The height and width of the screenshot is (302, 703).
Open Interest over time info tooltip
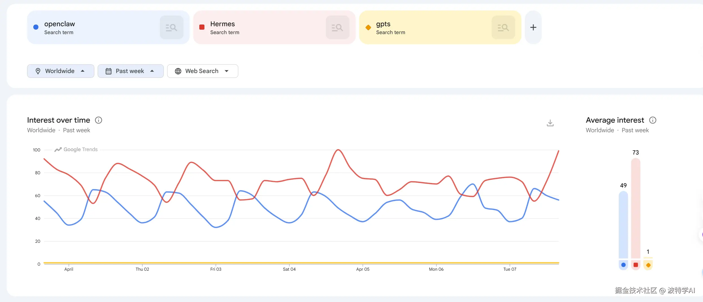tap(99, 120)
